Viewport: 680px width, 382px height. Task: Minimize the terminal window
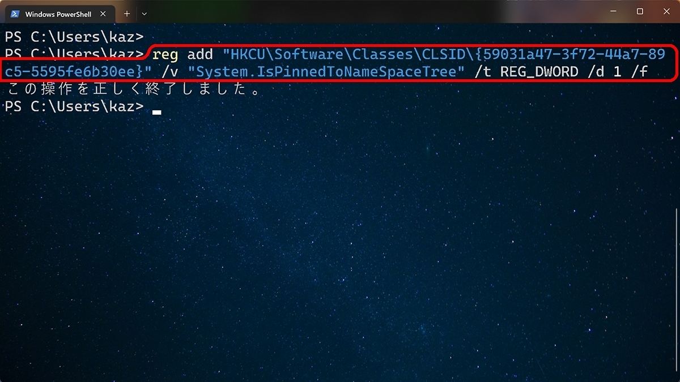(614, 11)
